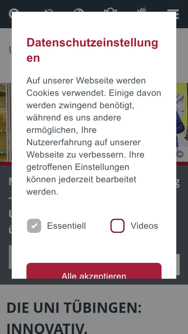Click the copyright symbol on the image
This screenshot has width=188, height=334.
[x=180, y=154]
